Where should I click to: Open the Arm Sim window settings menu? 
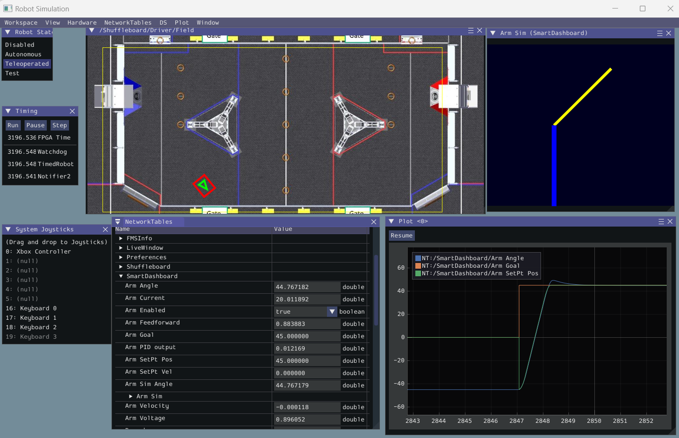click(x=660, y=33)
